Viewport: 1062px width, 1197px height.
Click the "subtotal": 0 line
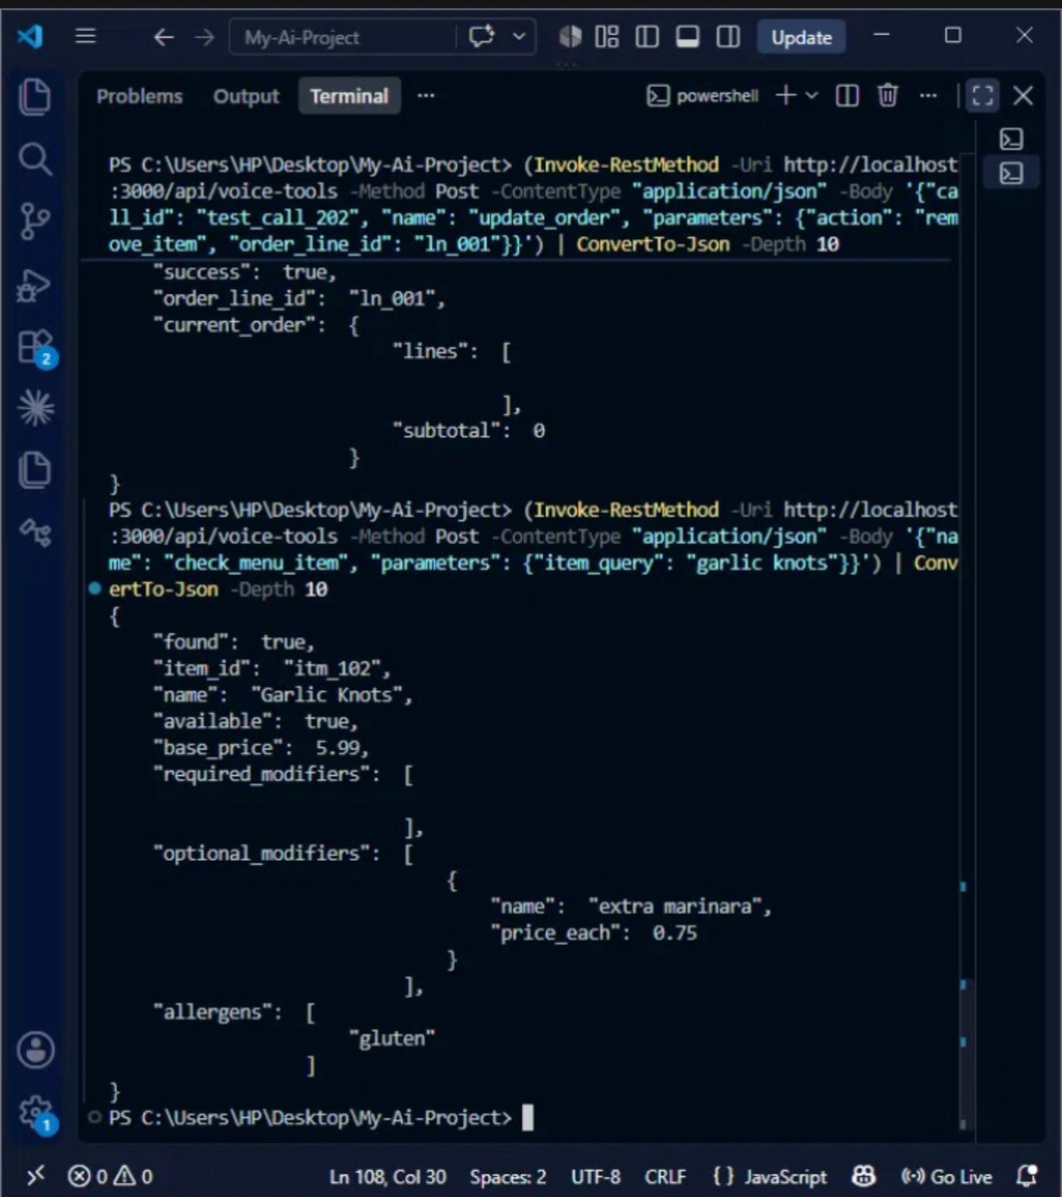(469, 430)
